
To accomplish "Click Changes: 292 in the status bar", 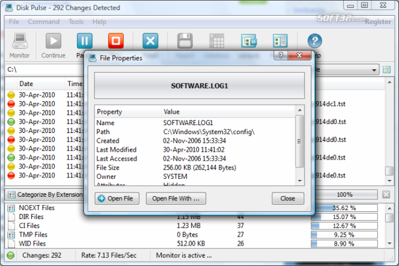I will pos(41,255).
